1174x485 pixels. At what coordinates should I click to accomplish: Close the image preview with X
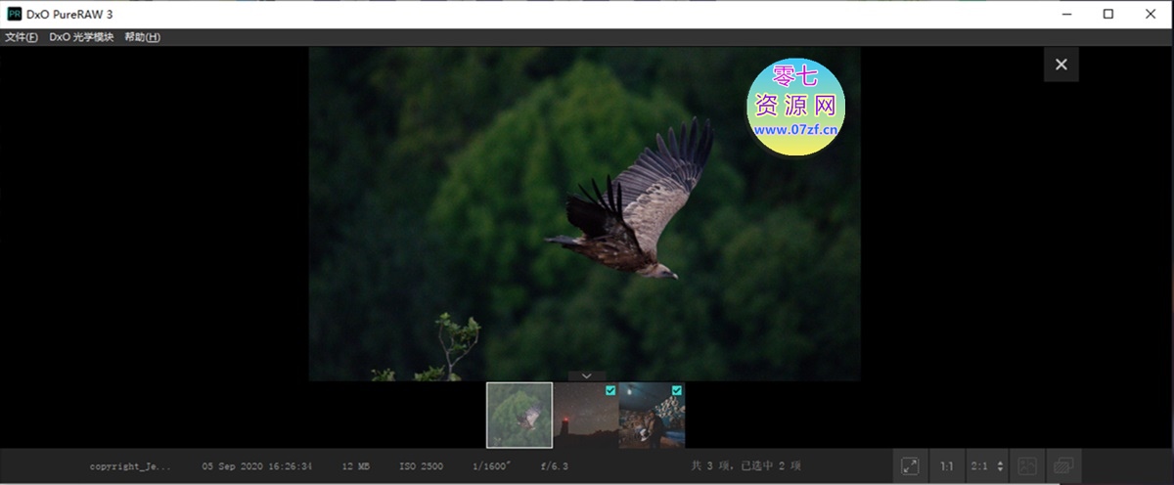click(x=1061, y=66)
